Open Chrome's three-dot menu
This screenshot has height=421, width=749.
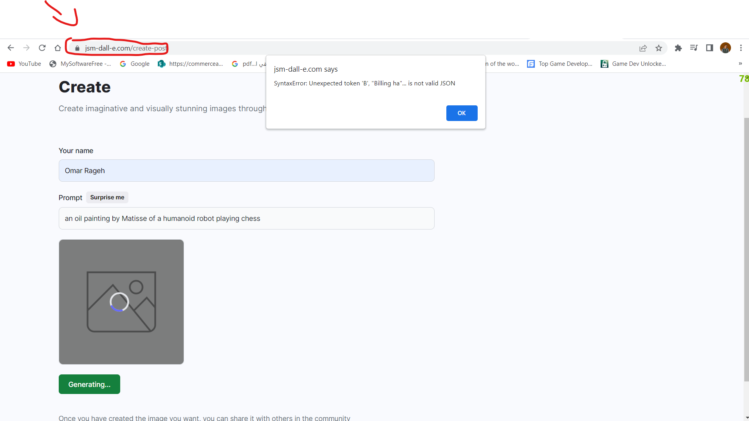click(x=741, y=48)
